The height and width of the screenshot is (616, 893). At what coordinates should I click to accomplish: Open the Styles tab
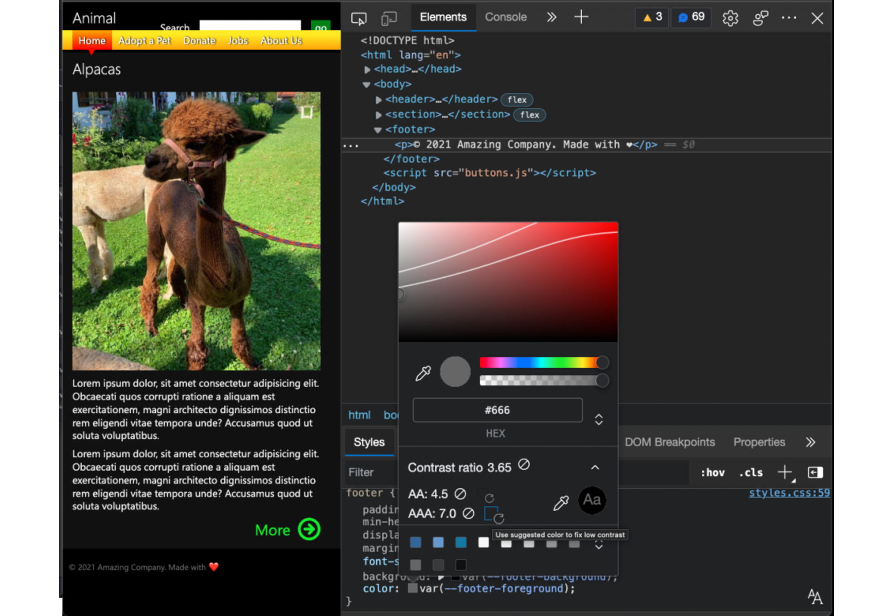369,442
